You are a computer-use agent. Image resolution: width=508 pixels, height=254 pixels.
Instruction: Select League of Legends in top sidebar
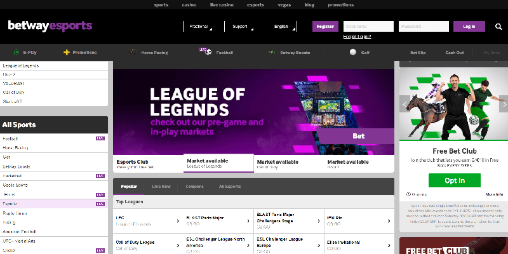point(54,66)
